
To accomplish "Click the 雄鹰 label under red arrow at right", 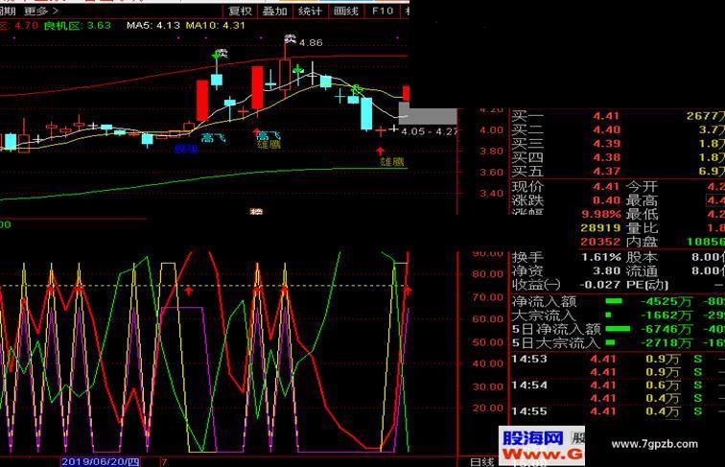I will click(x=392, y=161).
